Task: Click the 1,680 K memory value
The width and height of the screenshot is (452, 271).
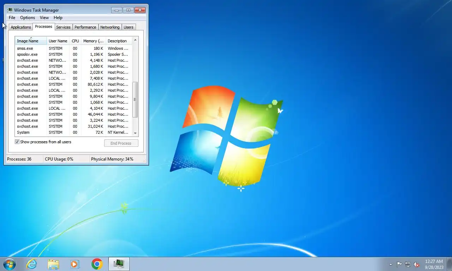Action: (x=96, y=66)
